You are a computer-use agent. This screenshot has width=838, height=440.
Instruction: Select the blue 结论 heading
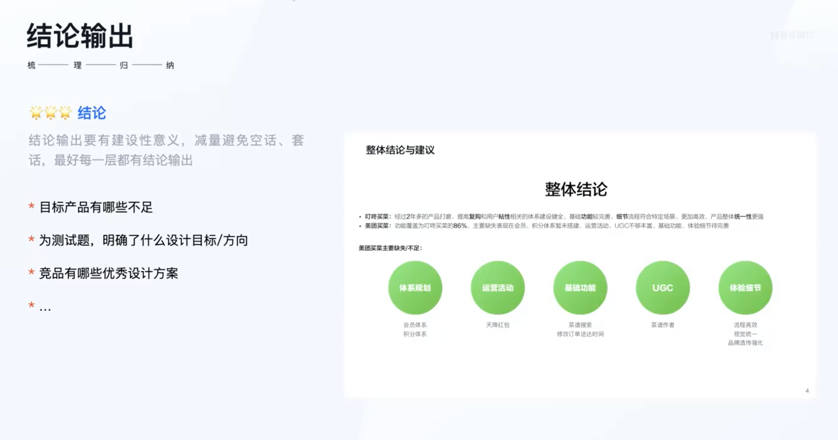pos(92,113)
